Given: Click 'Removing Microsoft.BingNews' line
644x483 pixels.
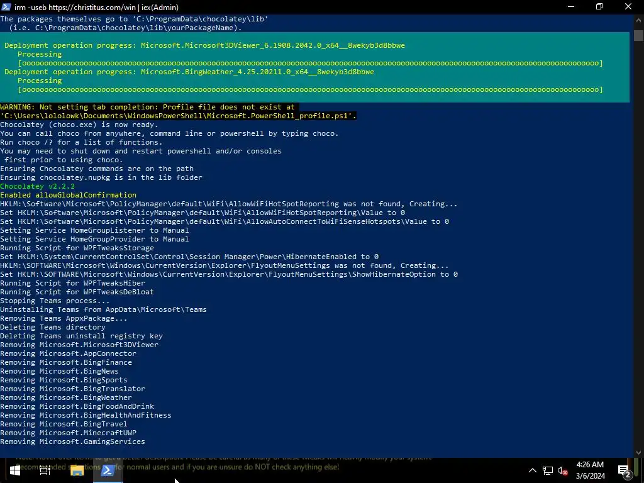Looking at the screenshot, I should pyautogui.click(x=59, y=371).
